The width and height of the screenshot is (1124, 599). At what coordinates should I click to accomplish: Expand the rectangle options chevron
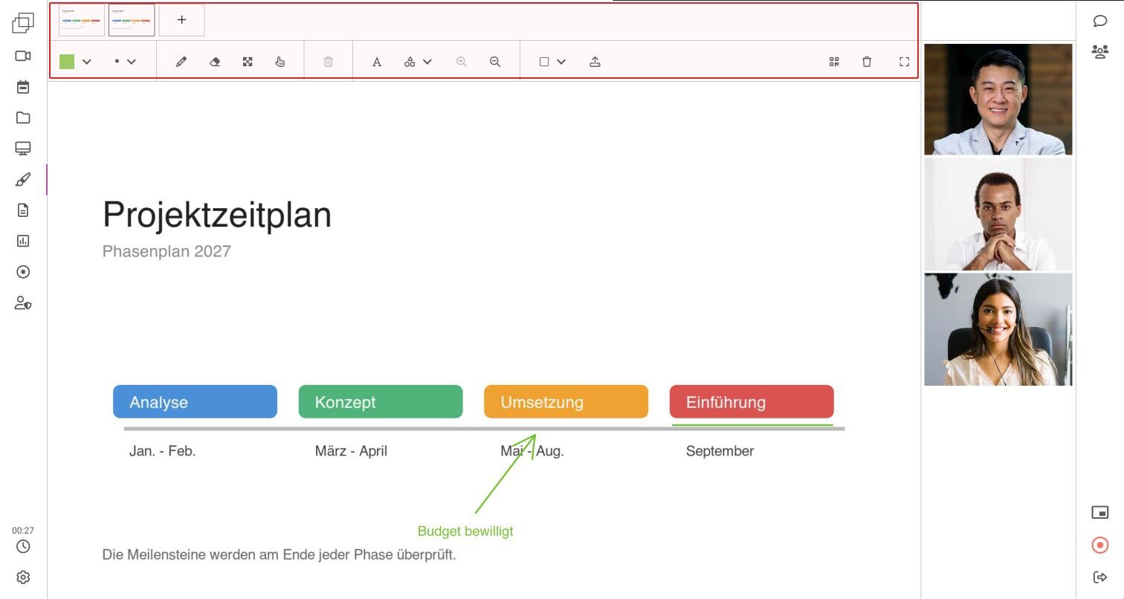[x=561, y=62]
